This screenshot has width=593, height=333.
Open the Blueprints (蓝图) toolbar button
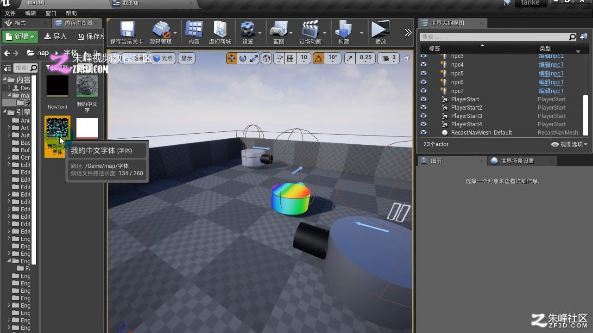[279, 33]
